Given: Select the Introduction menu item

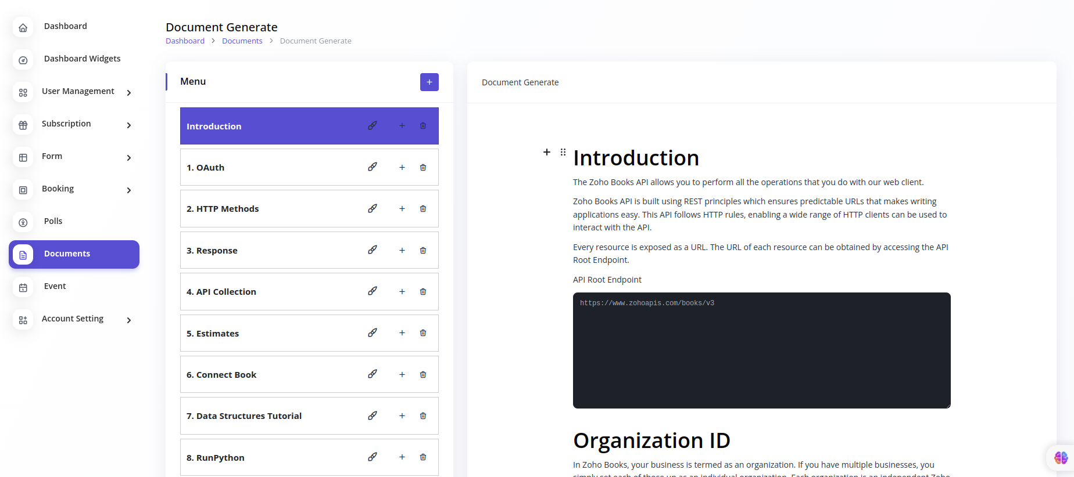Looking at the screenshot, I should [309, 126].
